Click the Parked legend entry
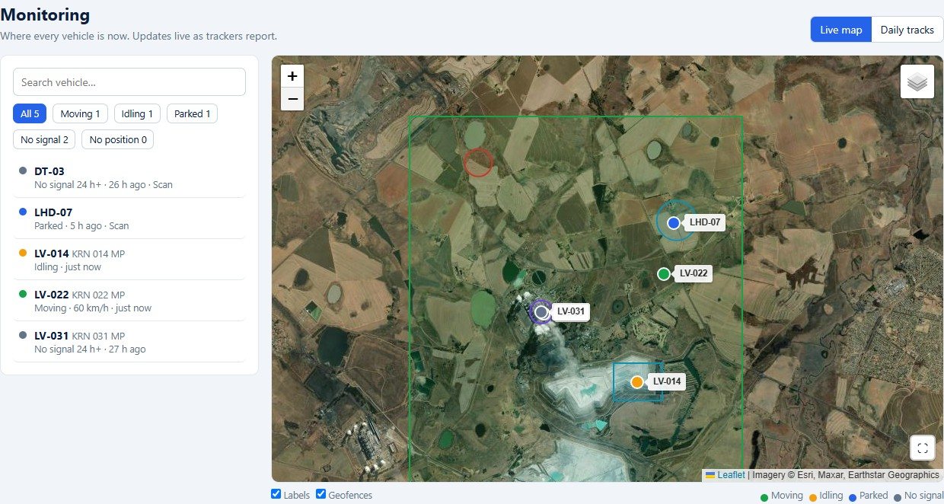944x504 pixels. (x=868, y=496)
